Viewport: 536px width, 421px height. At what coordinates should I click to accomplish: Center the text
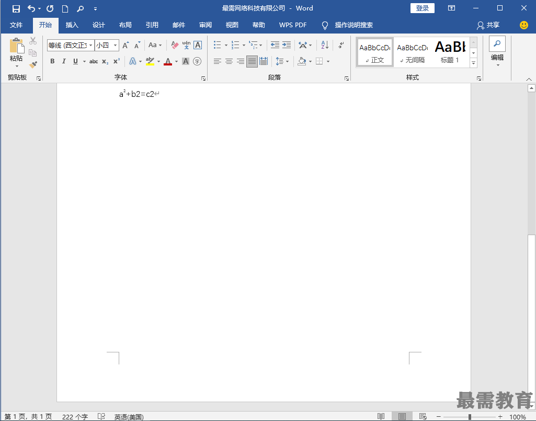pyautogui.click(x=229, y=61)
